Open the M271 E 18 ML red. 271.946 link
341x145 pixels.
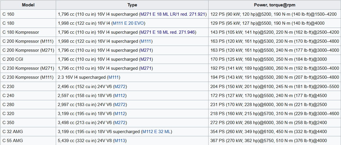[168, 32]
